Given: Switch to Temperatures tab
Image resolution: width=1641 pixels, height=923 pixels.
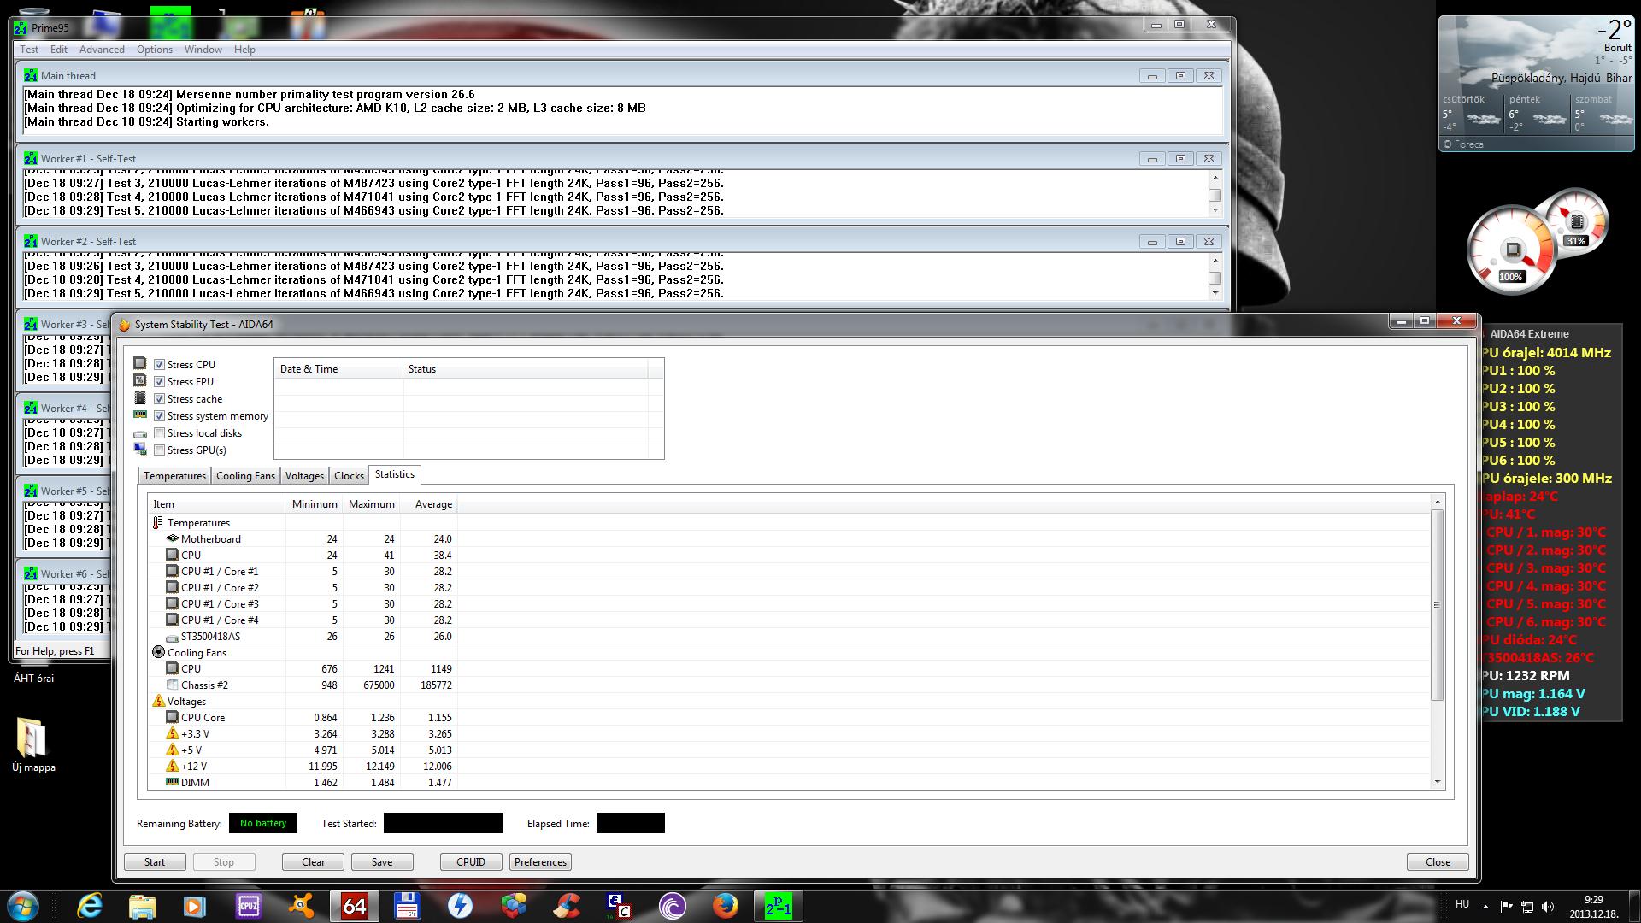Looking at the screenshot, I should (174, 476).
